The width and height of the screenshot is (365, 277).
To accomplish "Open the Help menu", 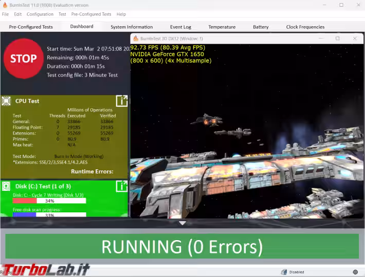I will (x=121, y=14).
